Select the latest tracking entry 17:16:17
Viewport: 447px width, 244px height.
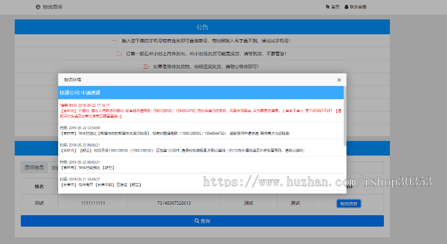201,111
